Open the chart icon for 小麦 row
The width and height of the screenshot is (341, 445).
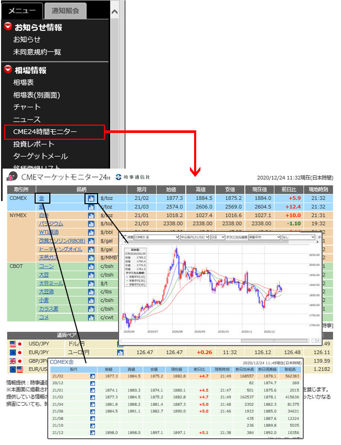pyautogui.click(x=91, y=301)
